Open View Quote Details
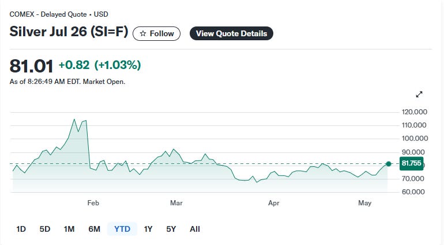Screen dimensions: 444x245 point(231,33)
